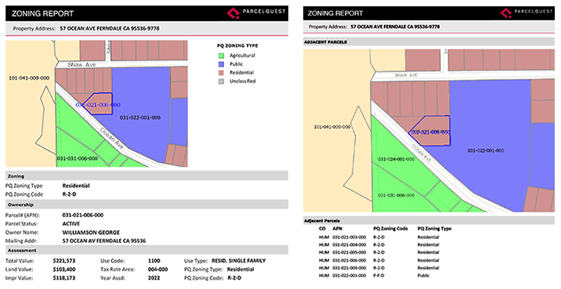Click the Impr Value $118,173
This screenshot has height=289, width=561.
point(64,278)
